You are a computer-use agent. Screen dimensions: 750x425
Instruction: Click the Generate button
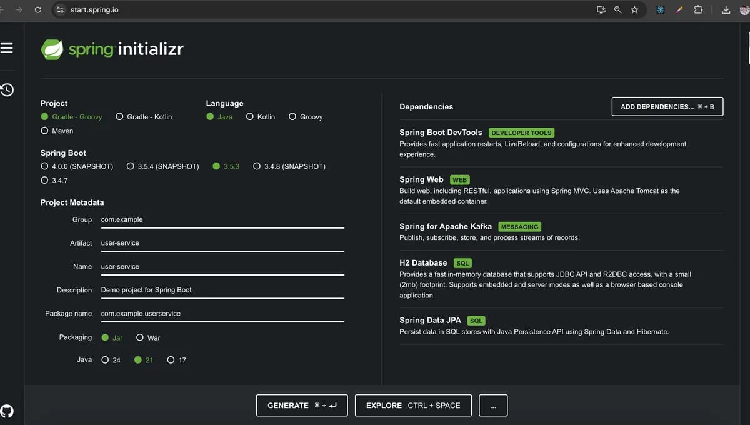(302, 406)
